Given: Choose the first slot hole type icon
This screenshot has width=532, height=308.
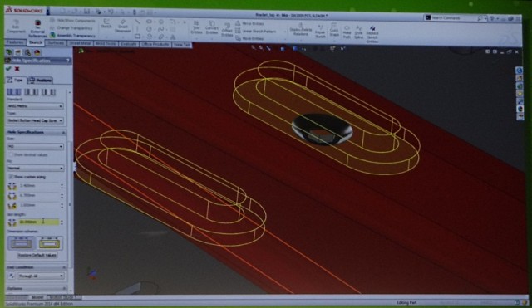Looking at the screenshot, I should coord(14,92).
